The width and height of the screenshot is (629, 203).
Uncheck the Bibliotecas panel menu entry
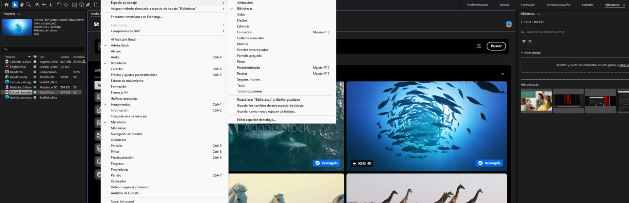pyautogui.click(x=164, y=63)
